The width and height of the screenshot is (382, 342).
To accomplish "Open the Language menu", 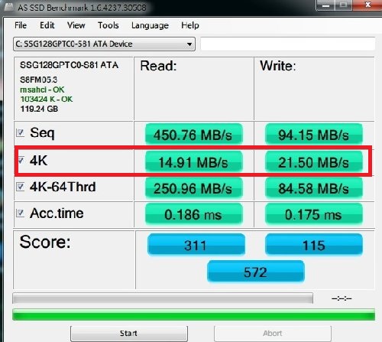I will click(150, 25).
